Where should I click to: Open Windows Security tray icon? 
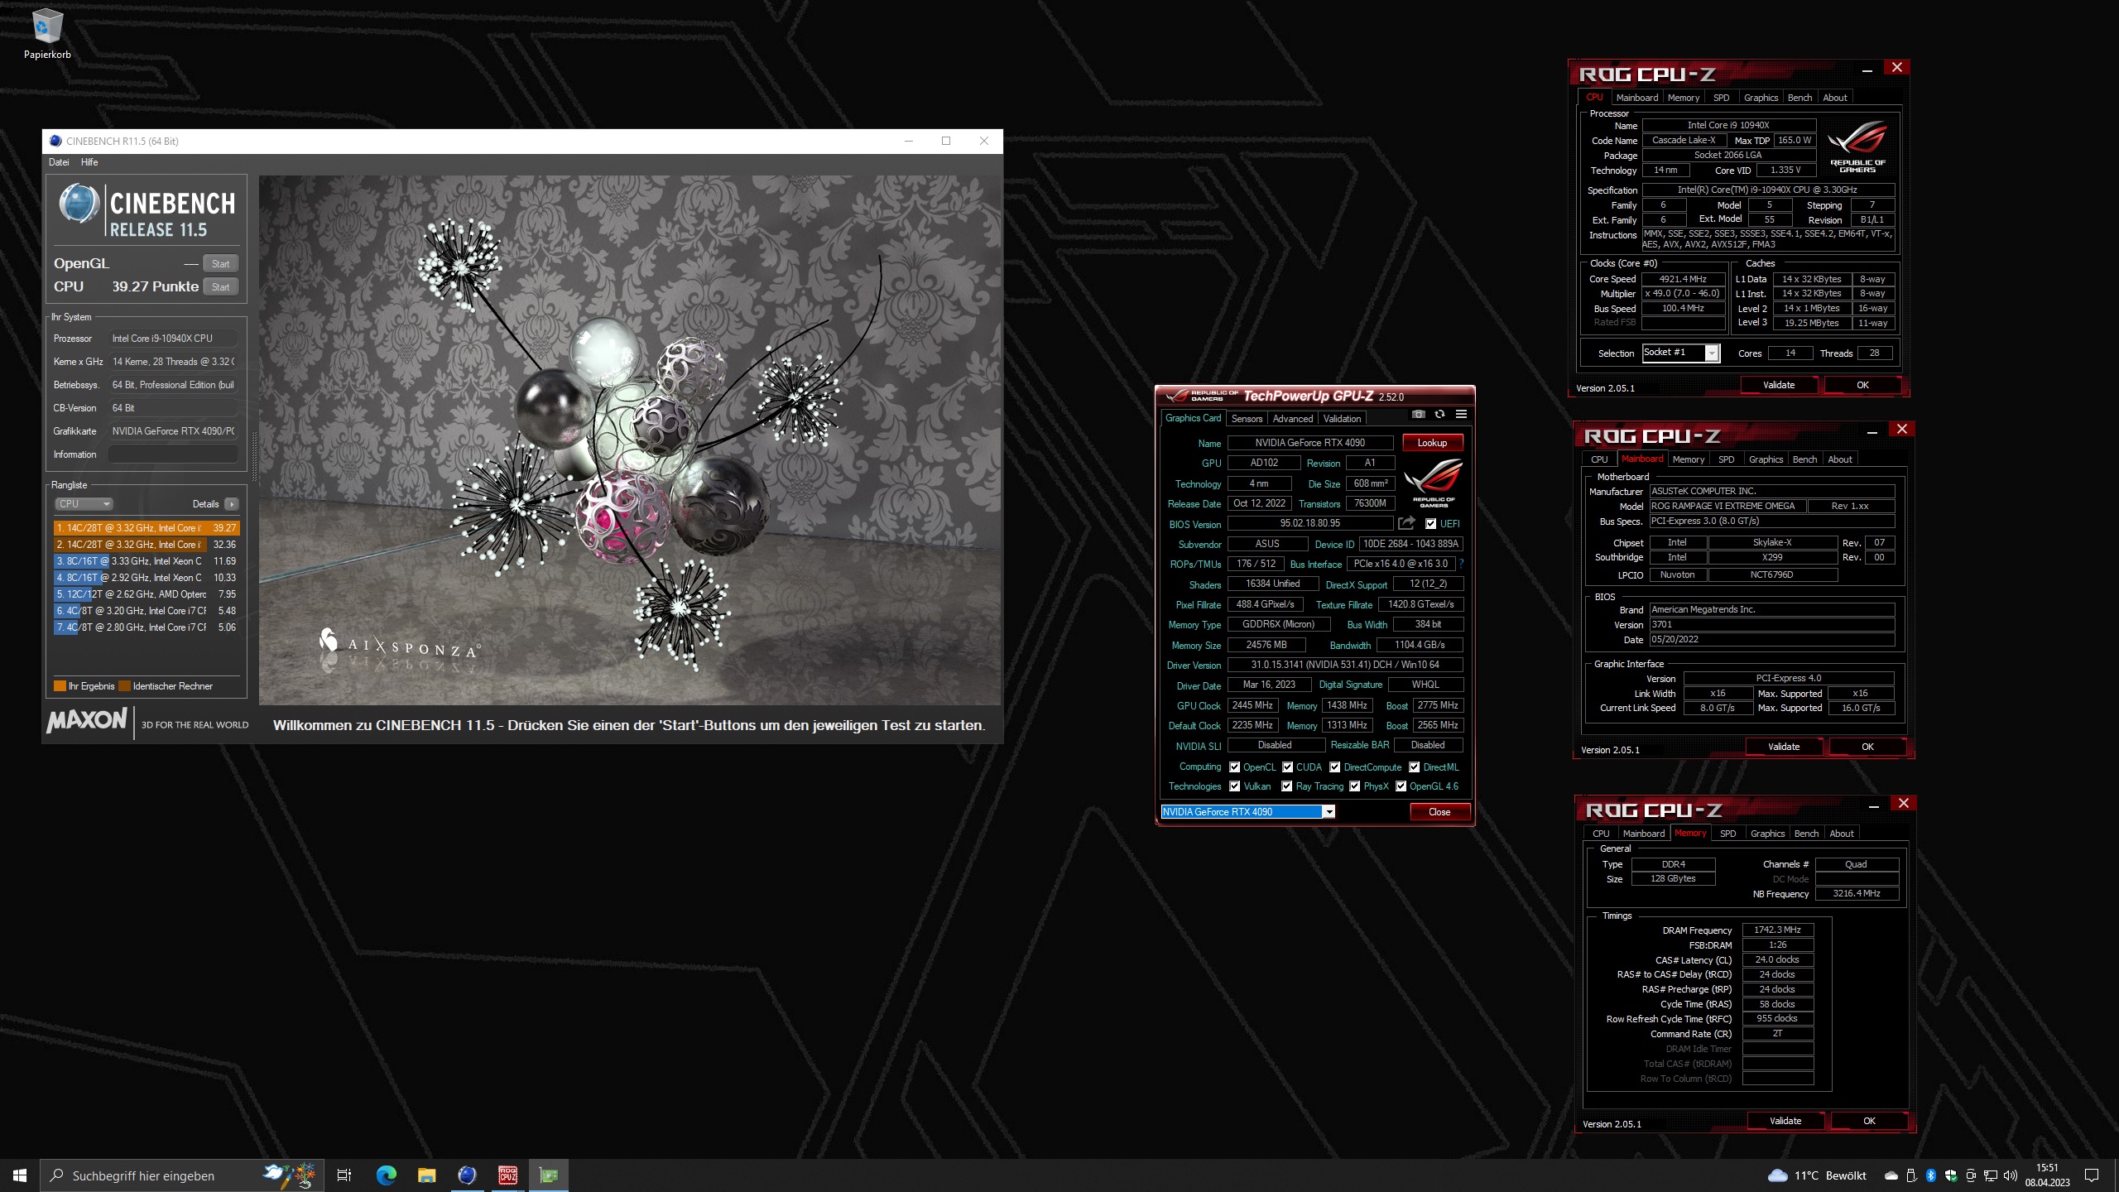pyautogui.click(x=1951, y=1175)
